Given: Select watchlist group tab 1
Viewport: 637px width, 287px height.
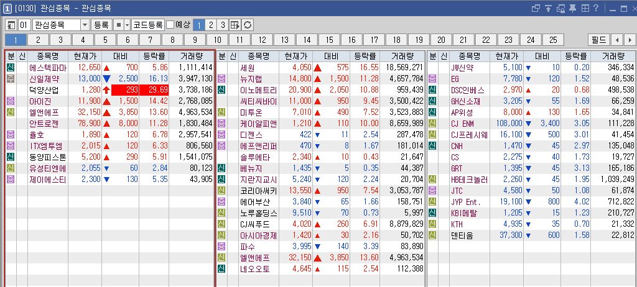Looking at the screenshot, I should coord(16,40).
